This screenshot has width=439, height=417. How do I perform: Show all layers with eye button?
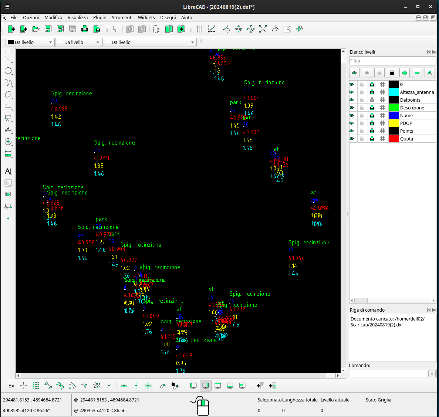[354, 73]
